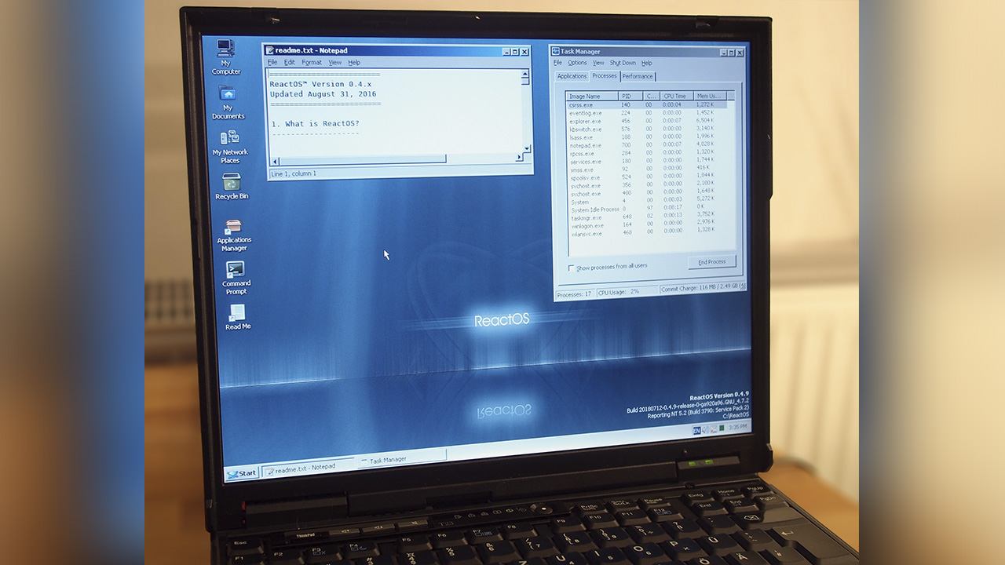This screenshot has width=1005, height=565.
Task: Click Notepad vertical scrollbar down arrow
Action: tap(527, 147)
